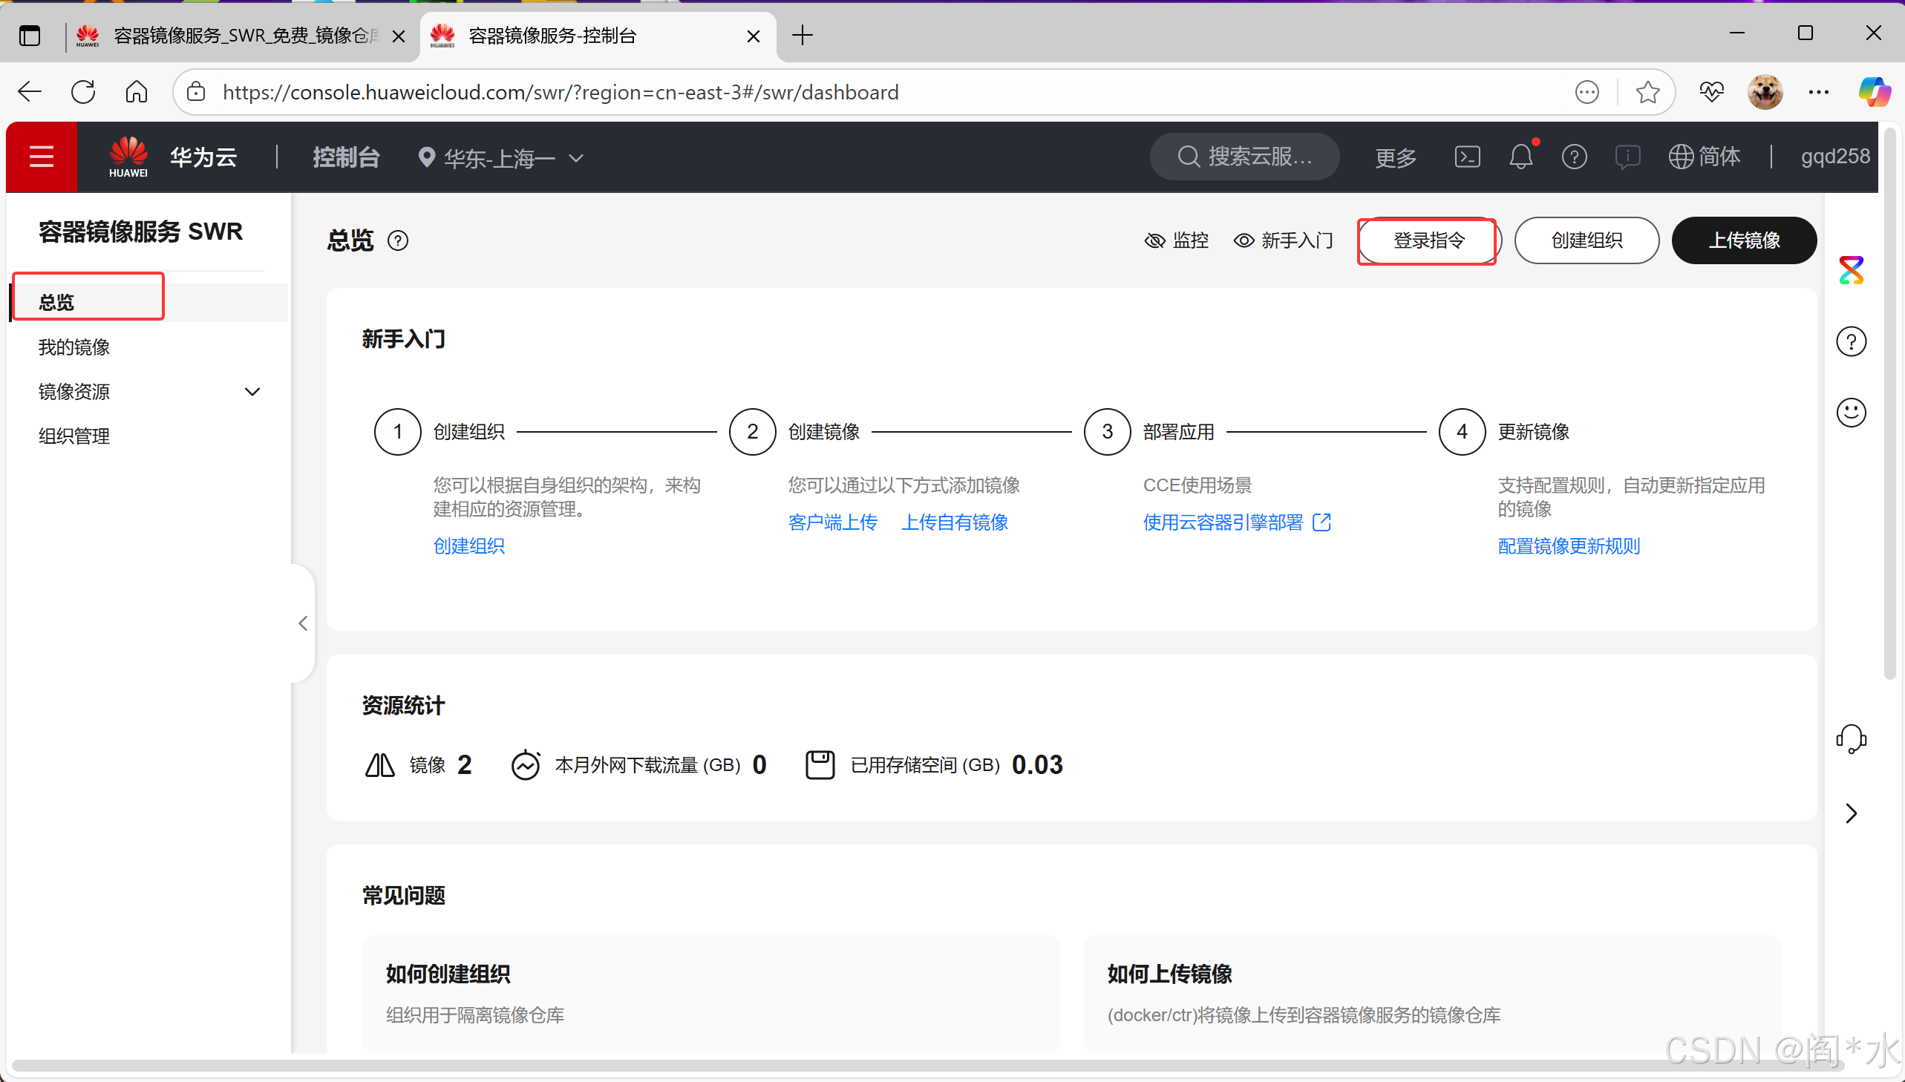Screen dimensions: 1905x1082
Task: Click the help question mark in top navbar
Action: (1573, 157)
